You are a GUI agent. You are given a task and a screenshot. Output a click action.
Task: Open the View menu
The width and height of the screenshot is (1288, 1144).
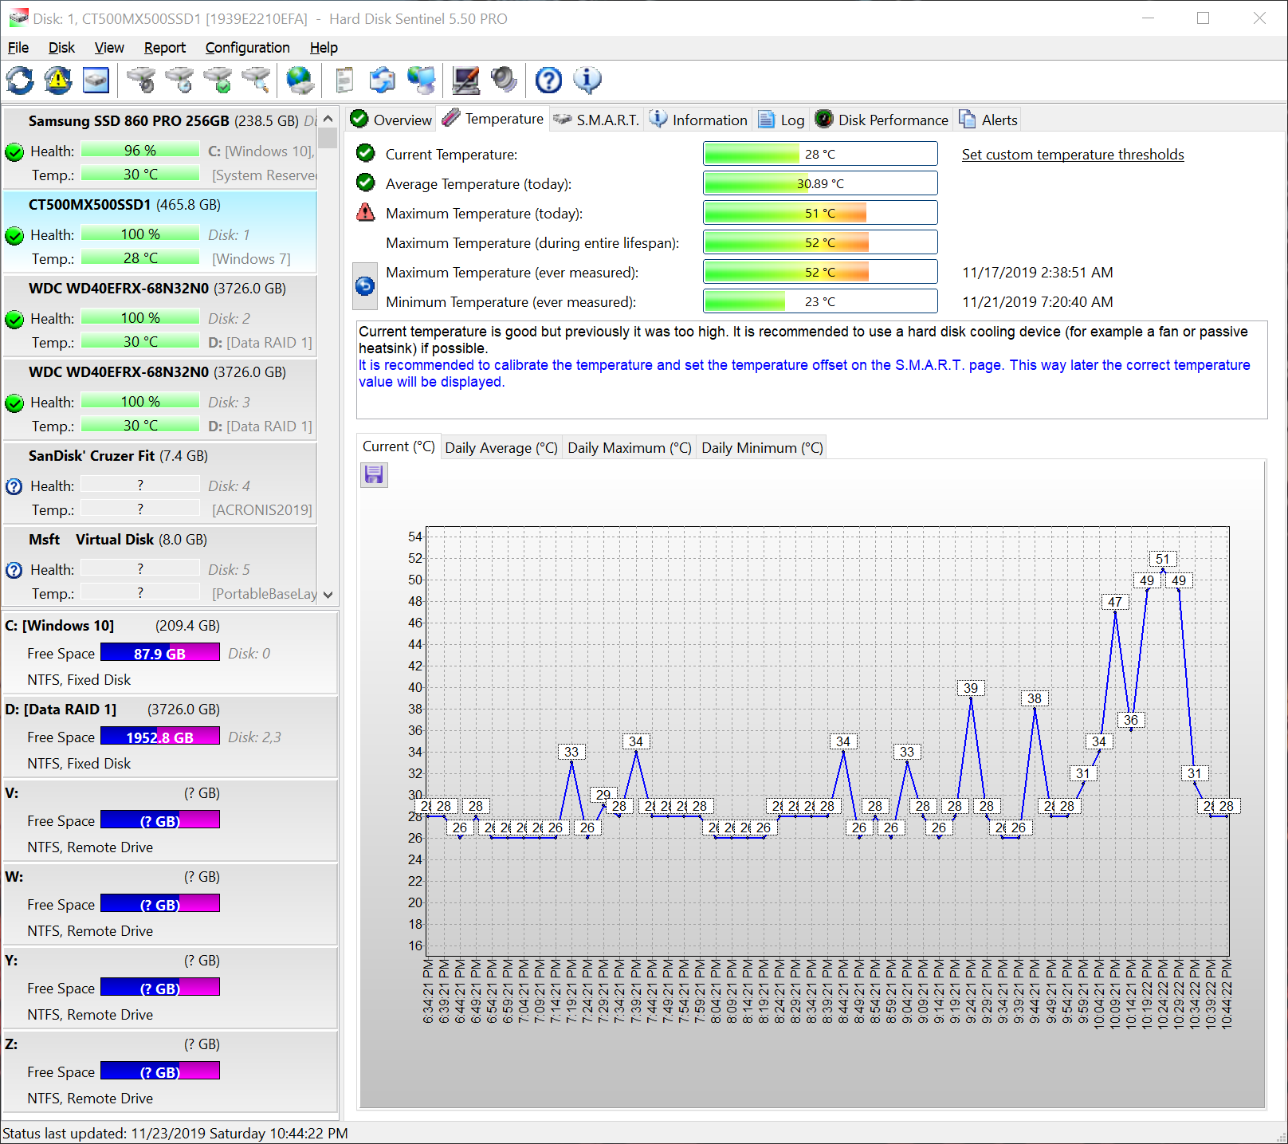click(109, 48)
